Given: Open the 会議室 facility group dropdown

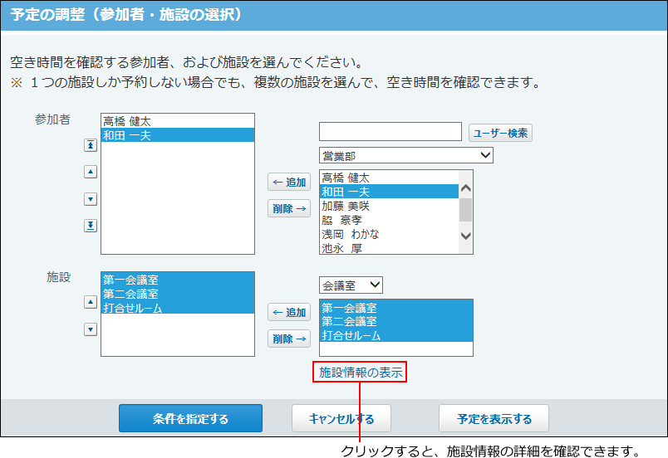Looking at the screenshot, I should coord(351,285).
